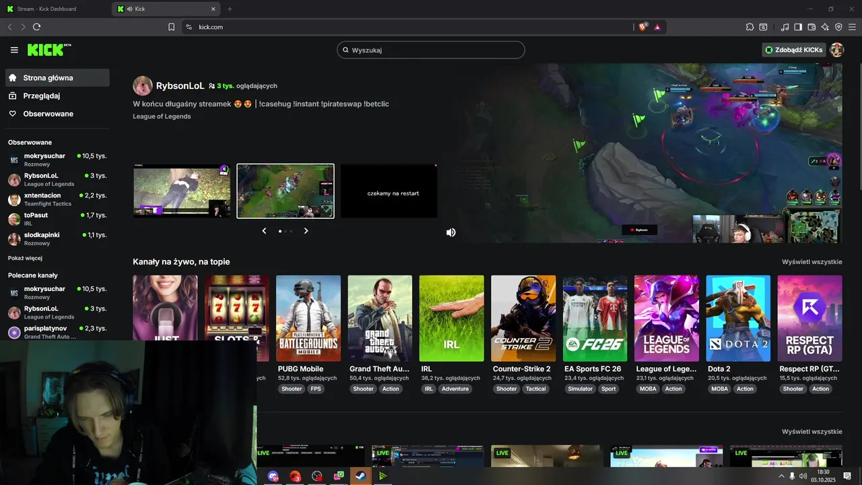
Task: Open Discord from the taskbar
Action: [x=273, y=476]
